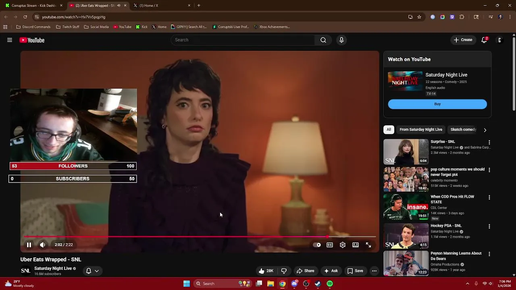The image size is (516, 290).
Task: Select the Sketch comedy chip
Action: tap(463, 129)
